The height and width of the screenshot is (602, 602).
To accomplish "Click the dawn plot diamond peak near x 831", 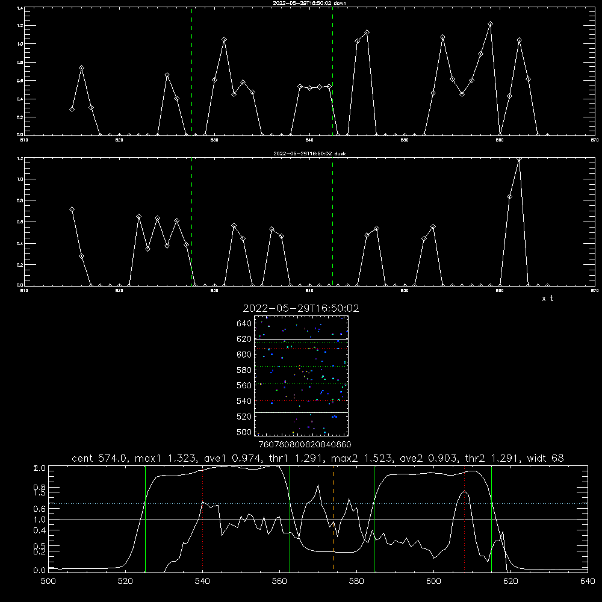I will coord(224,40).
